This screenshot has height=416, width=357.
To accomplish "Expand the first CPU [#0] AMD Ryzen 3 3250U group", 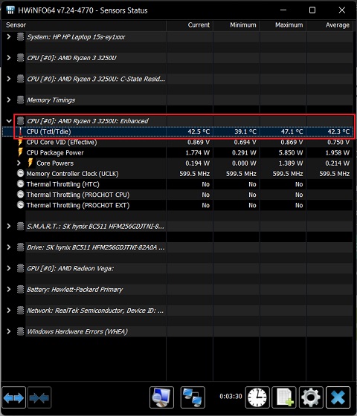I will point(9,58).
